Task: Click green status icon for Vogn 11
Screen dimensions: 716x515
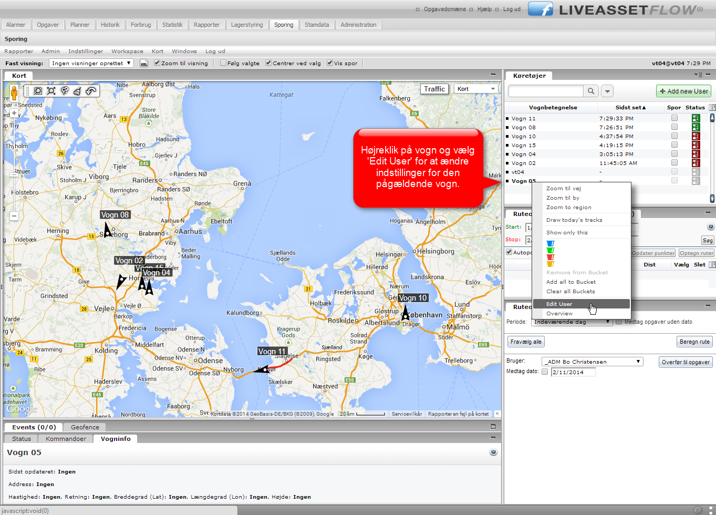Action: 696,118
